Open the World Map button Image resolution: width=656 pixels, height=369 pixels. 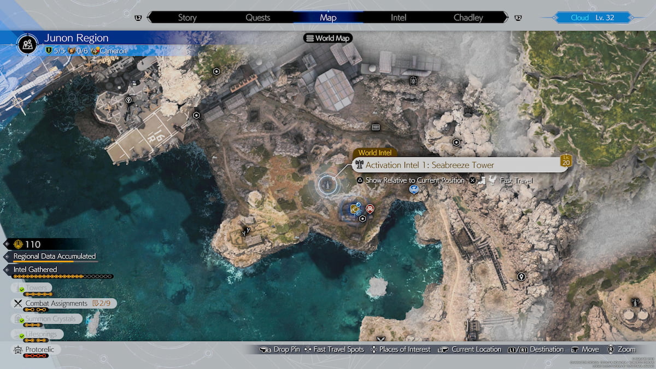[x=328, y=38]
